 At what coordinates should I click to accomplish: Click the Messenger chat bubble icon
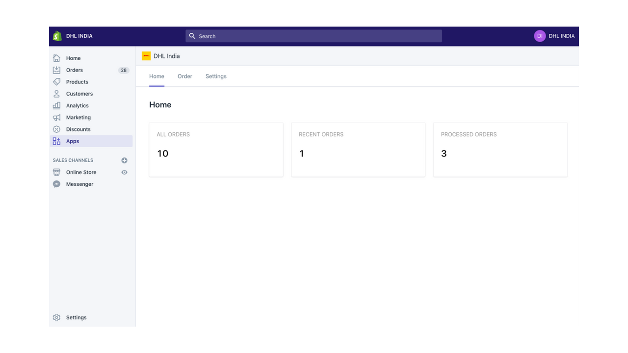coord(56,184)
